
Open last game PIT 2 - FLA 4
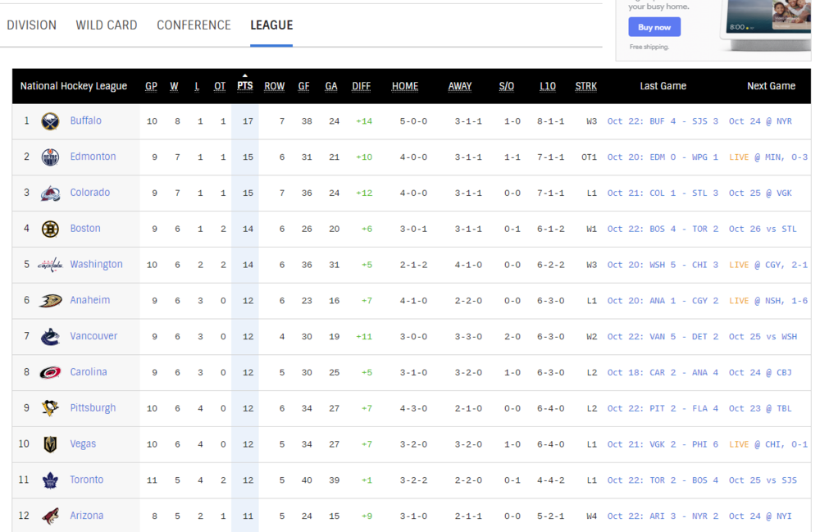[663, 409]
